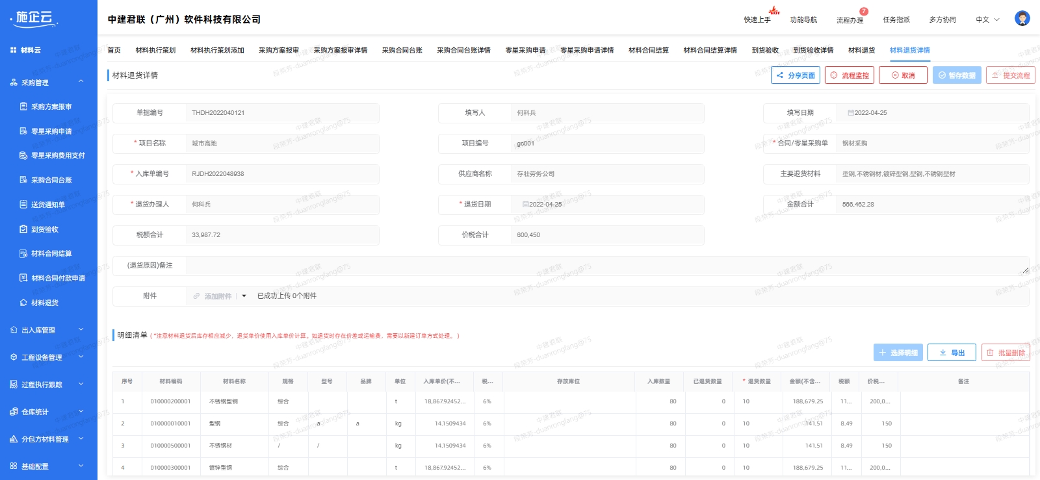Switch to the 采购合同台账 tab
The image size is (1040, 480).
tap(402, 50)
